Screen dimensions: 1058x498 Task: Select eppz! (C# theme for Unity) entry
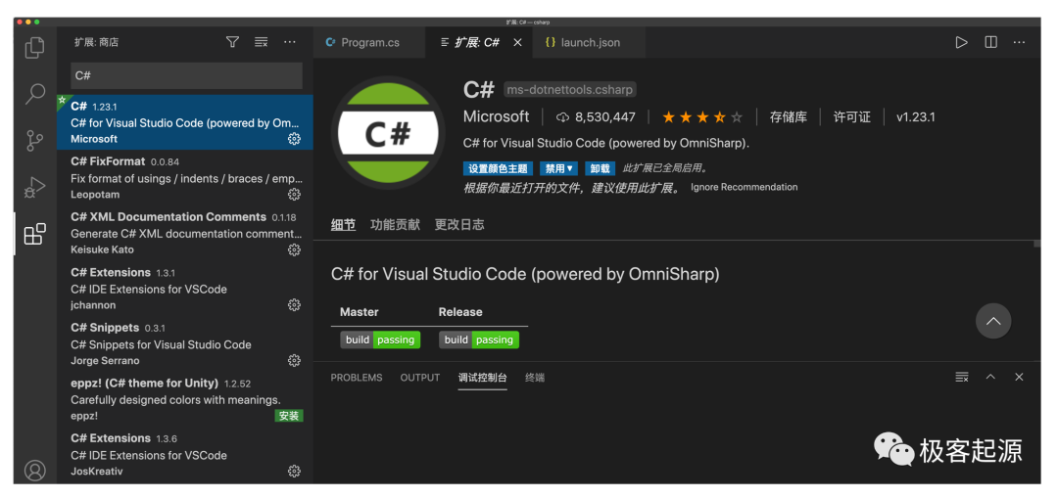tap(185, 398)
